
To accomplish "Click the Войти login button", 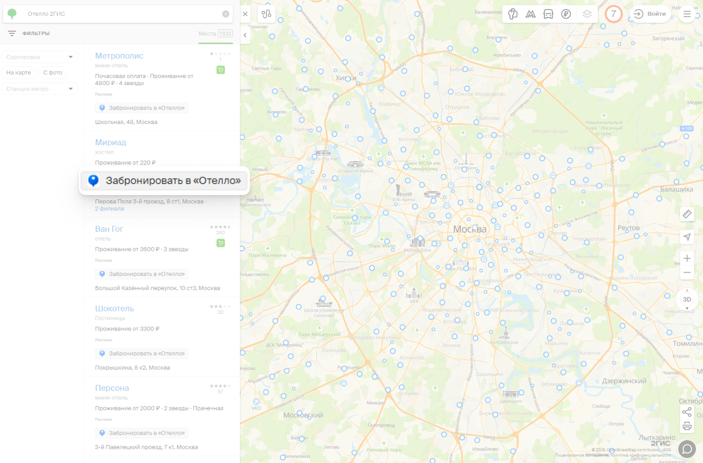I will pos(650,14).
